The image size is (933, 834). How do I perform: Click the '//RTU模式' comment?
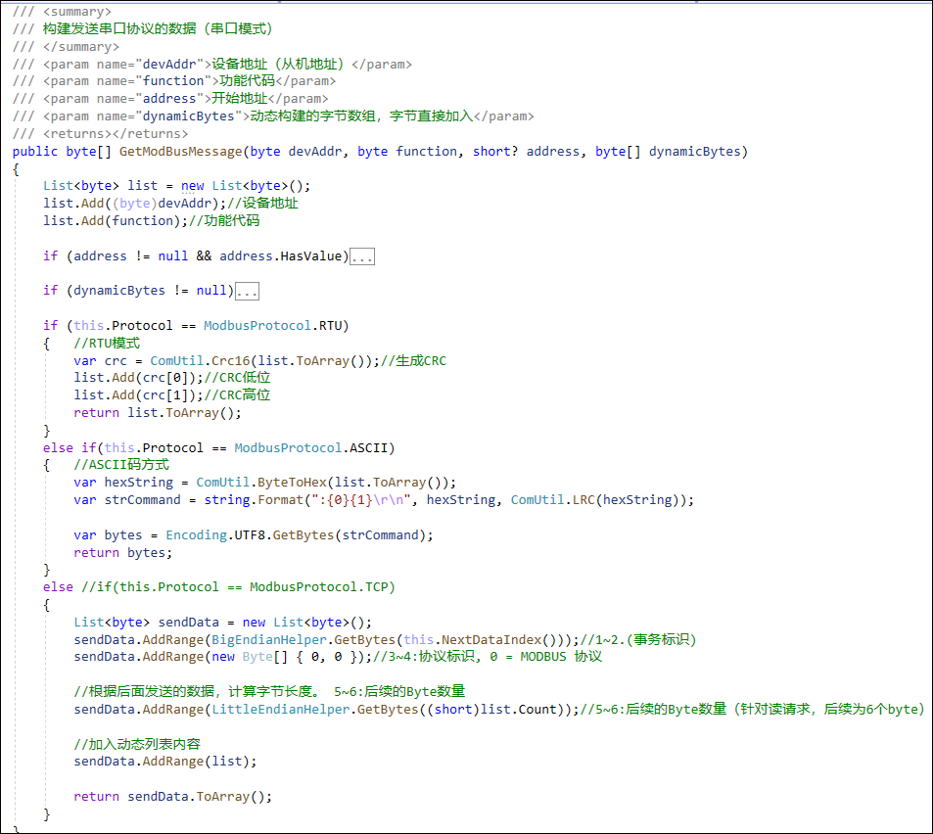107,344
